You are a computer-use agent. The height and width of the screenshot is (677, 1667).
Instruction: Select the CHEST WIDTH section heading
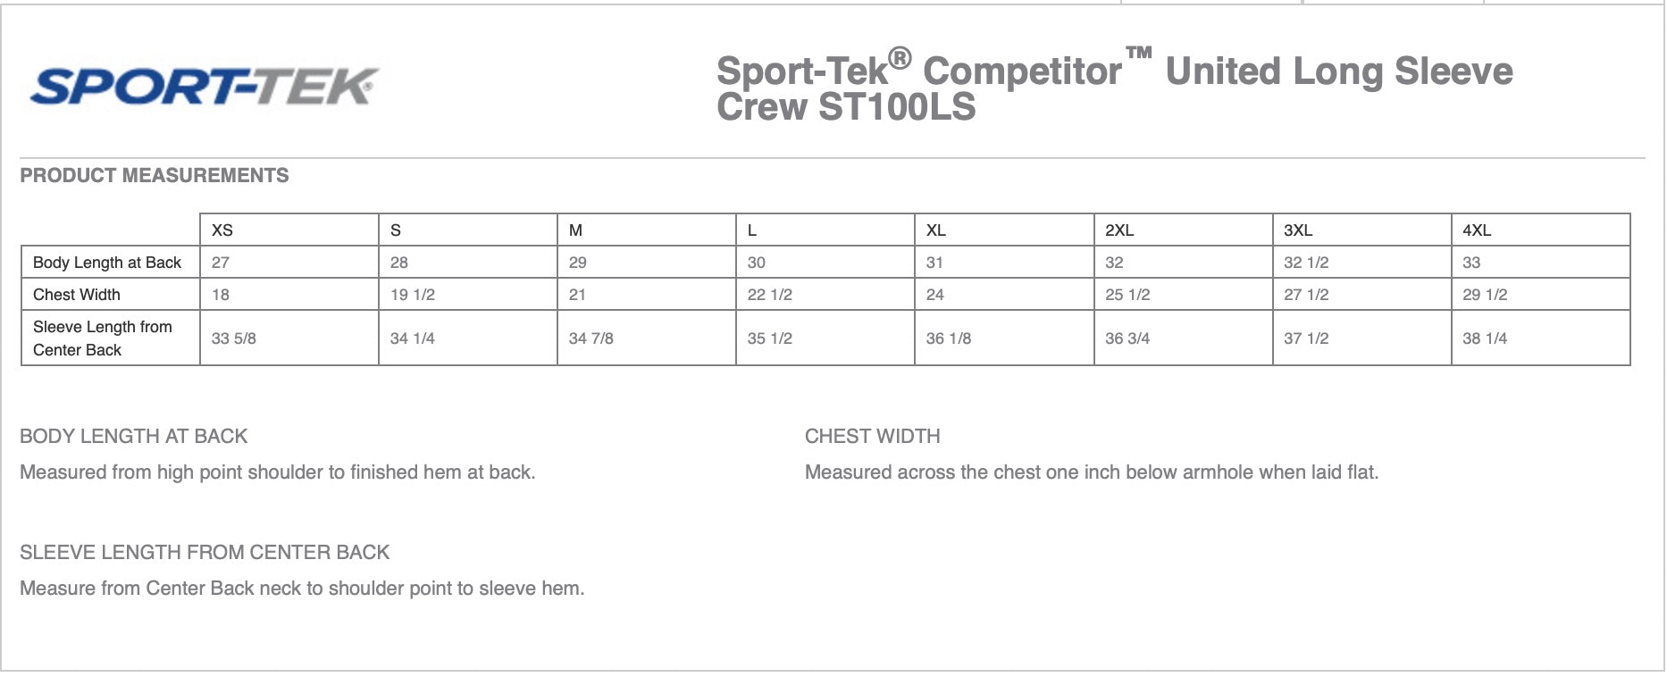[872, 436]
